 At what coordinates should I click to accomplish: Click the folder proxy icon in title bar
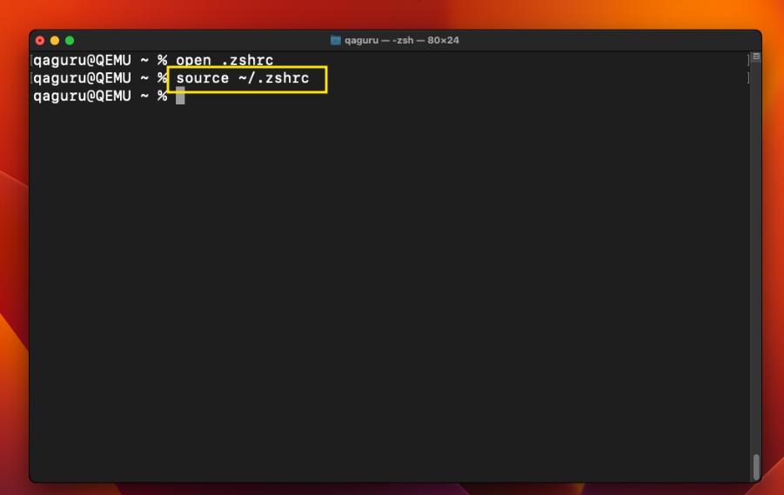pyautogui.click(x=336, y=41)
